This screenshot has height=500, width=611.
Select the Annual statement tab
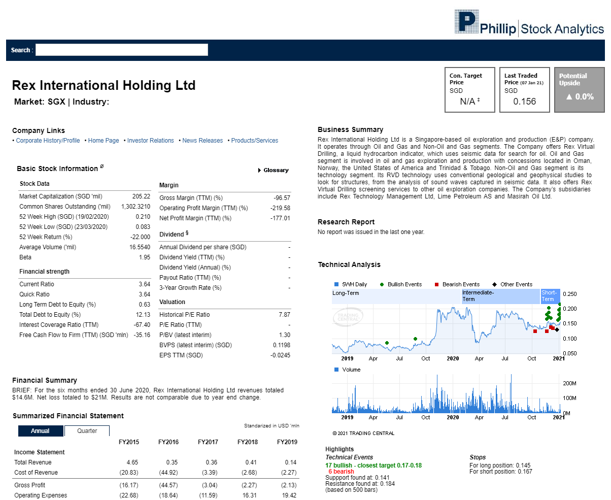click(x=41, y=430)
